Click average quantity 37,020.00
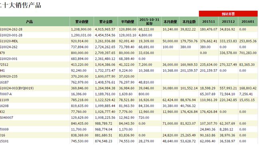The width and height of the screenshot is (259, 145). coord(127,76)
